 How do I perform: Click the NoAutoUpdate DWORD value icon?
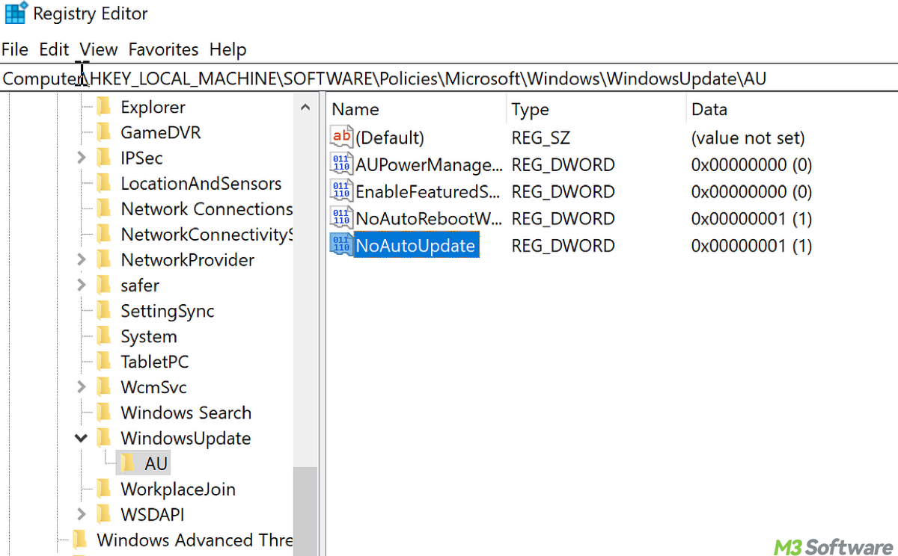[341, 244]
